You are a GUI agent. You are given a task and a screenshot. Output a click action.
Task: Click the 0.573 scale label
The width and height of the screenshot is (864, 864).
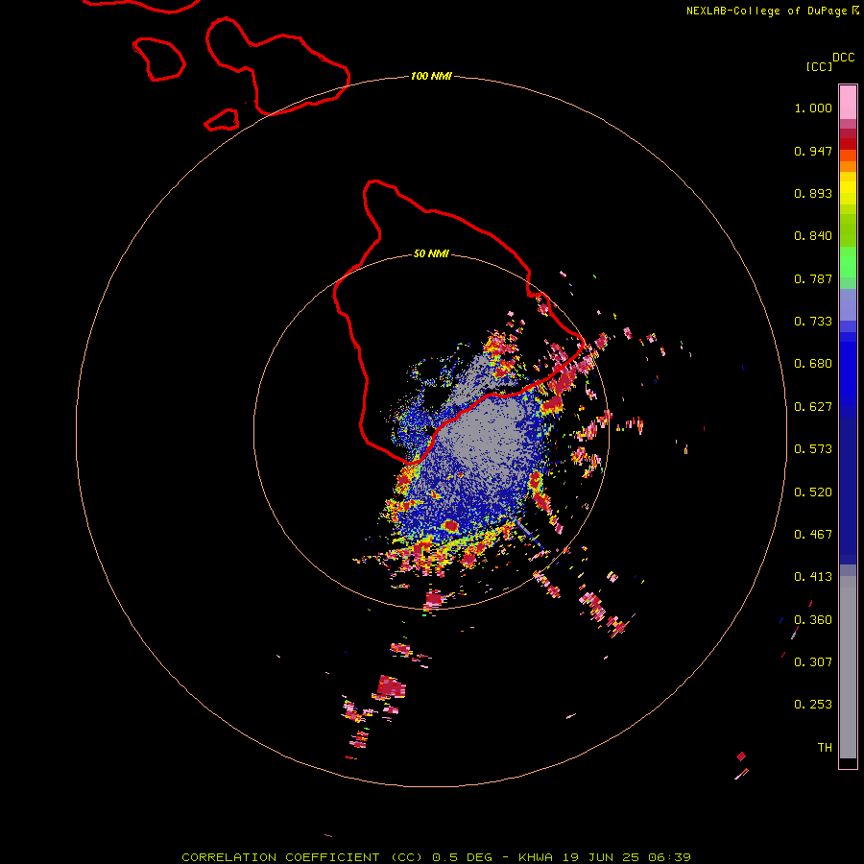813,449
